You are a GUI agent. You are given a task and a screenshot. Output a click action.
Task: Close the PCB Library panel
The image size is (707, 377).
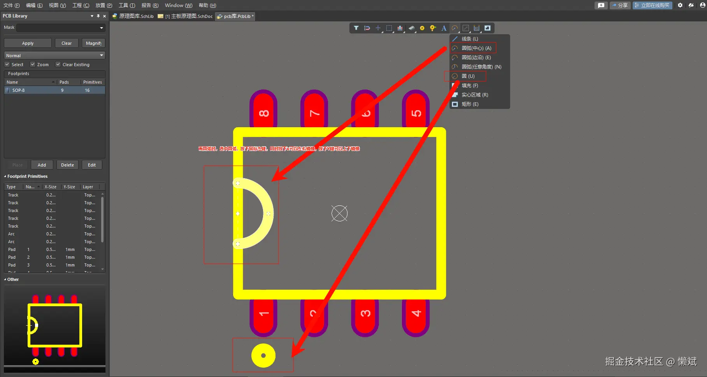(x=104, y=16)
